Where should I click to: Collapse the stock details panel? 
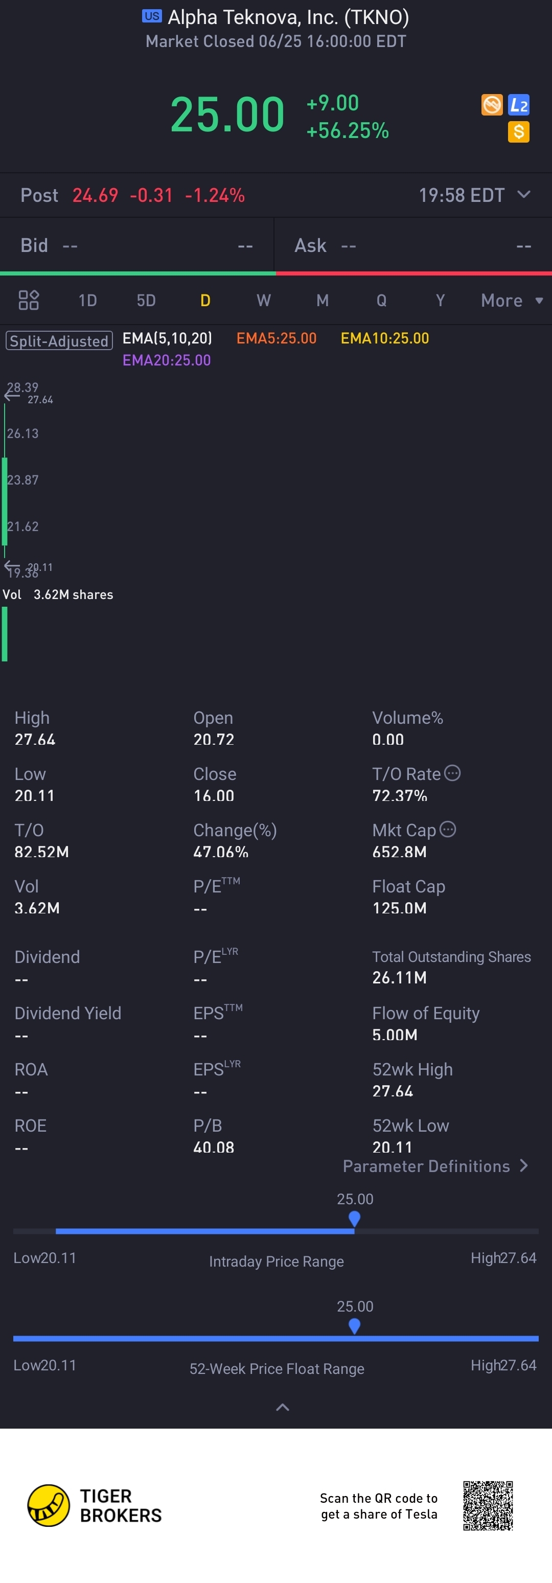pyautogui.click(x=282, y=1407)
